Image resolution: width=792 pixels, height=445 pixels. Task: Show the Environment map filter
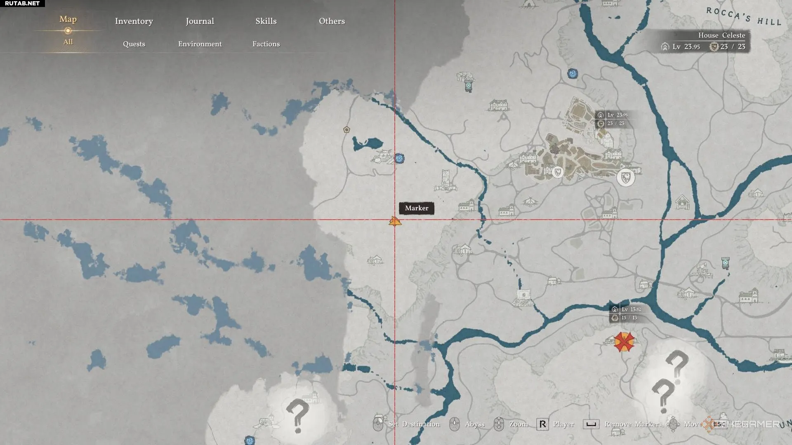coord(200,44)
